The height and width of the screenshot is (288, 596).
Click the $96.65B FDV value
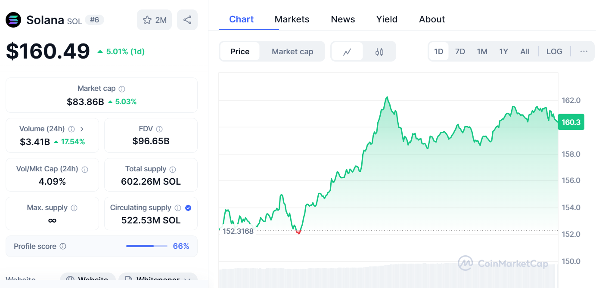pos(151,141)
